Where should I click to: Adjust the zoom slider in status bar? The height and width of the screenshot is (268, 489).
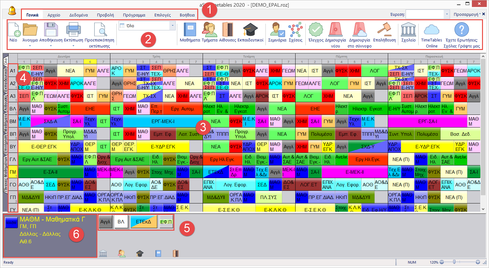click(454, 262)
